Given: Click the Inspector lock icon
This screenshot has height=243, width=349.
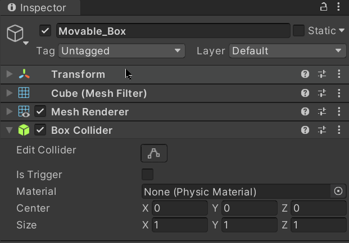Looking at the screenshot, I should (x=324, y=7).
